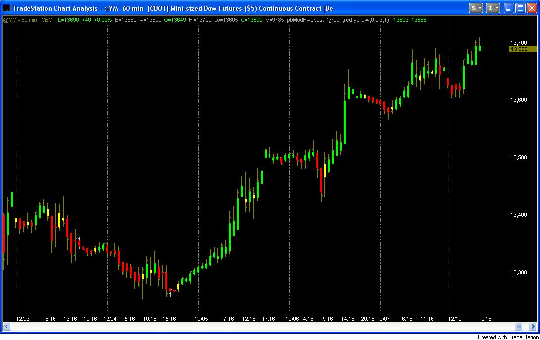540x340 pixels.
Task: Open the I dropdown in the title bar
Action: 493,8
